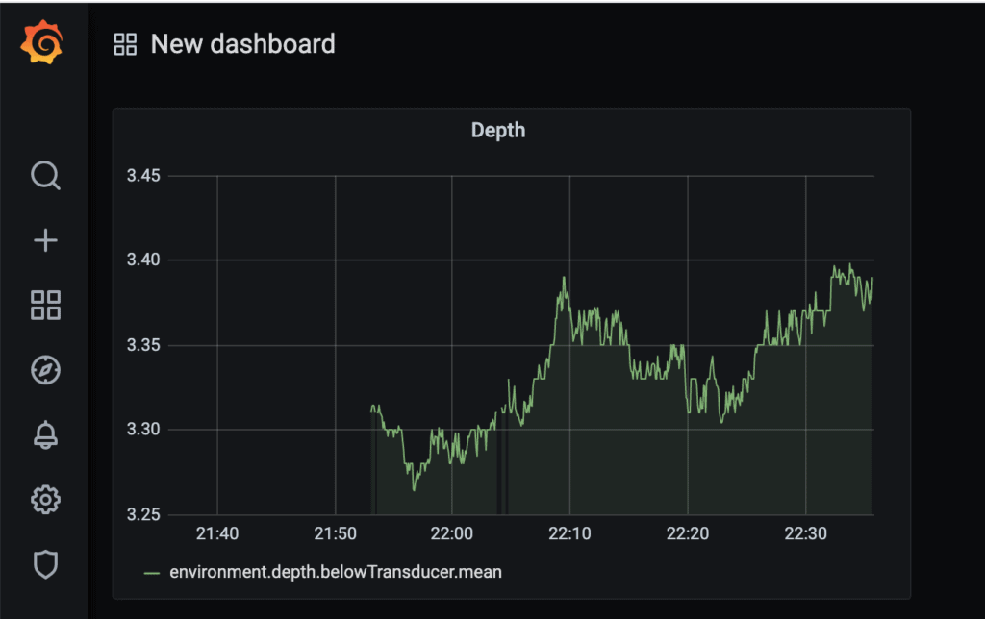
Task: Click the dashboard icon beside the title
Action: pos(124,43)
